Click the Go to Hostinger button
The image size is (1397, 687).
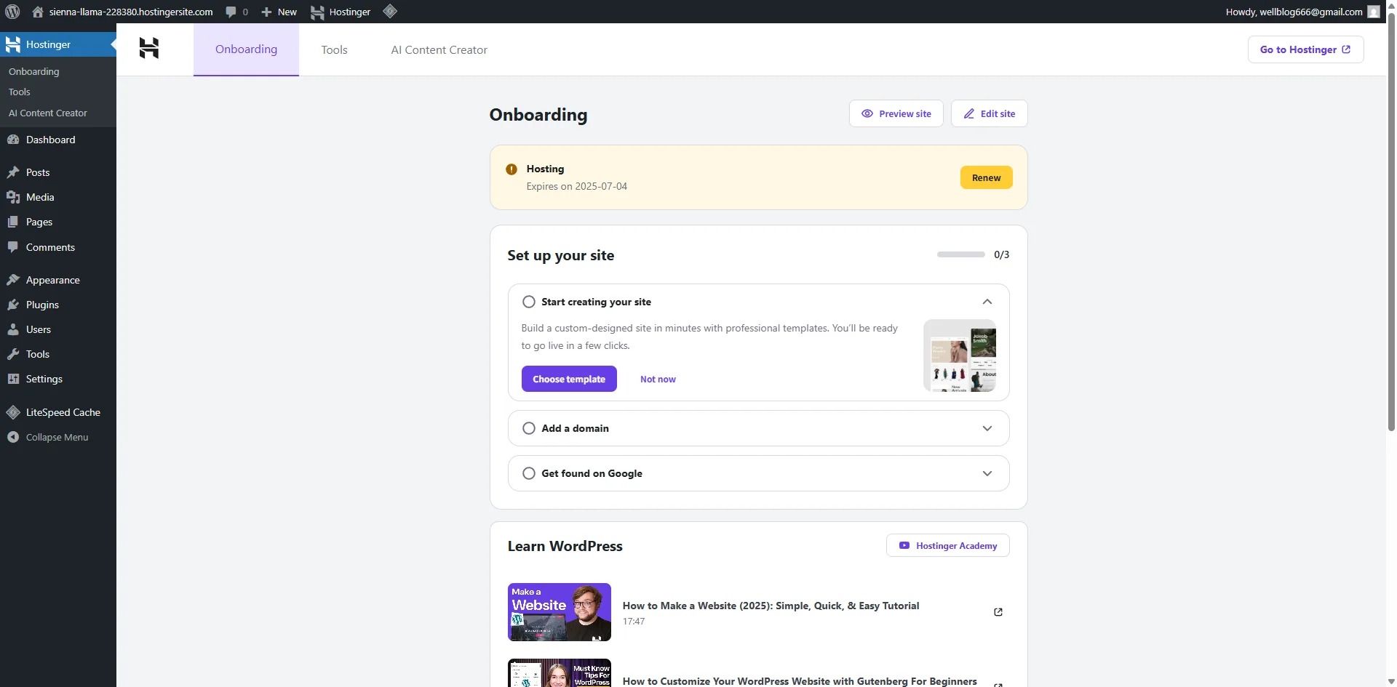[x=1306, y=49]
